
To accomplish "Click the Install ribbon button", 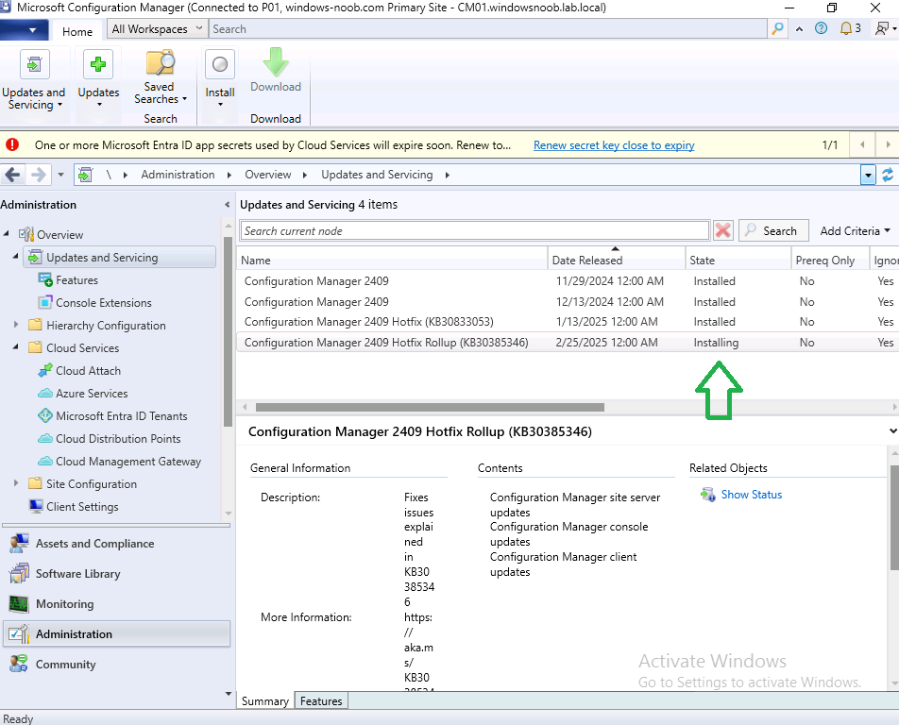I will point(220,79).
